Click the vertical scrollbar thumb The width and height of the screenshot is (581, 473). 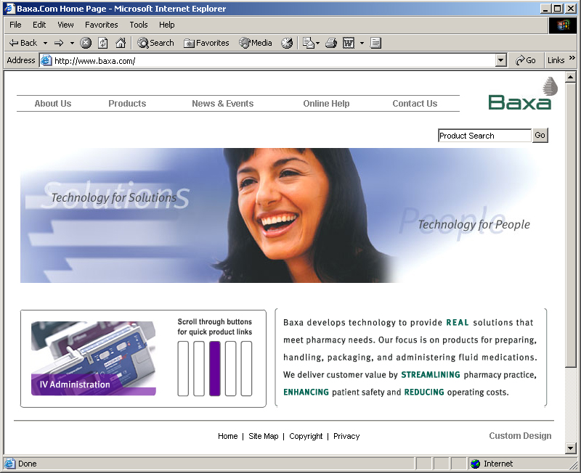[571, 225]
